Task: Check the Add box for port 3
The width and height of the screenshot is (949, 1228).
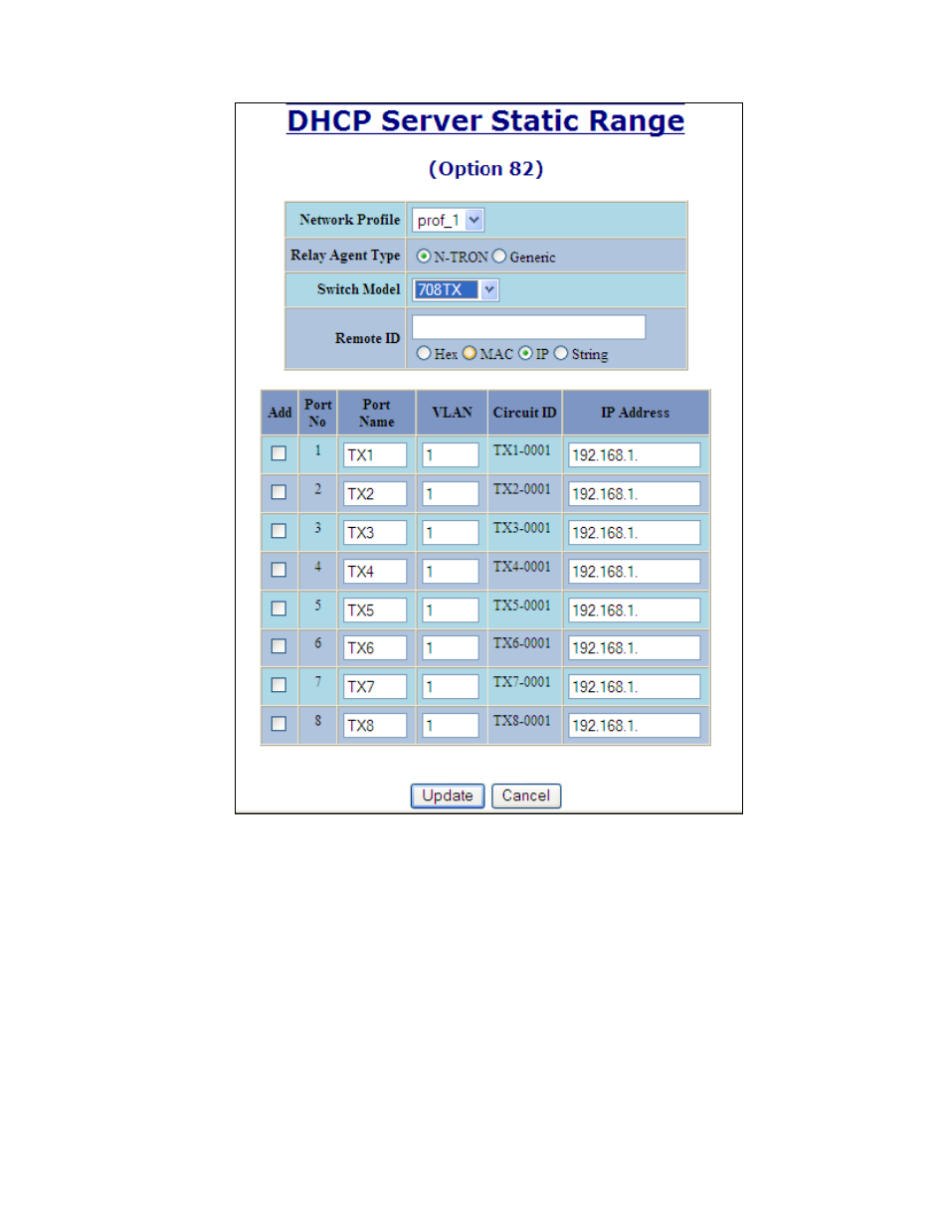Action: pyautogui.click(x=279, y=531)
